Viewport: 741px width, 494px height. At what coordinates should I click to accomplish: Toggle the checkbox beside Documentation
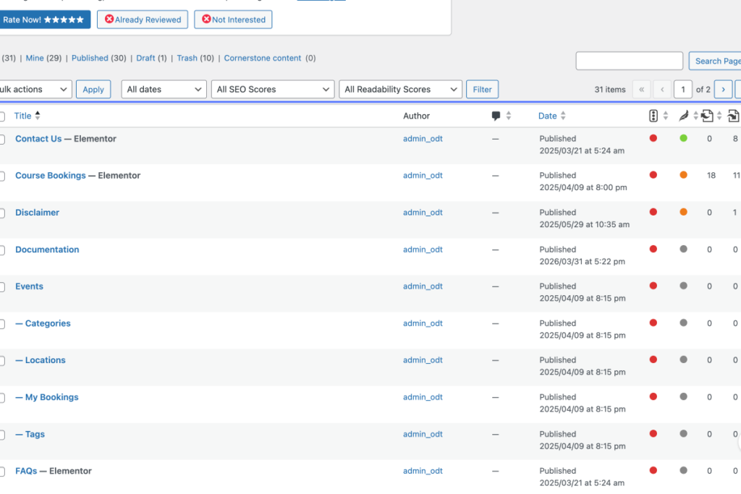click(2, 250)
